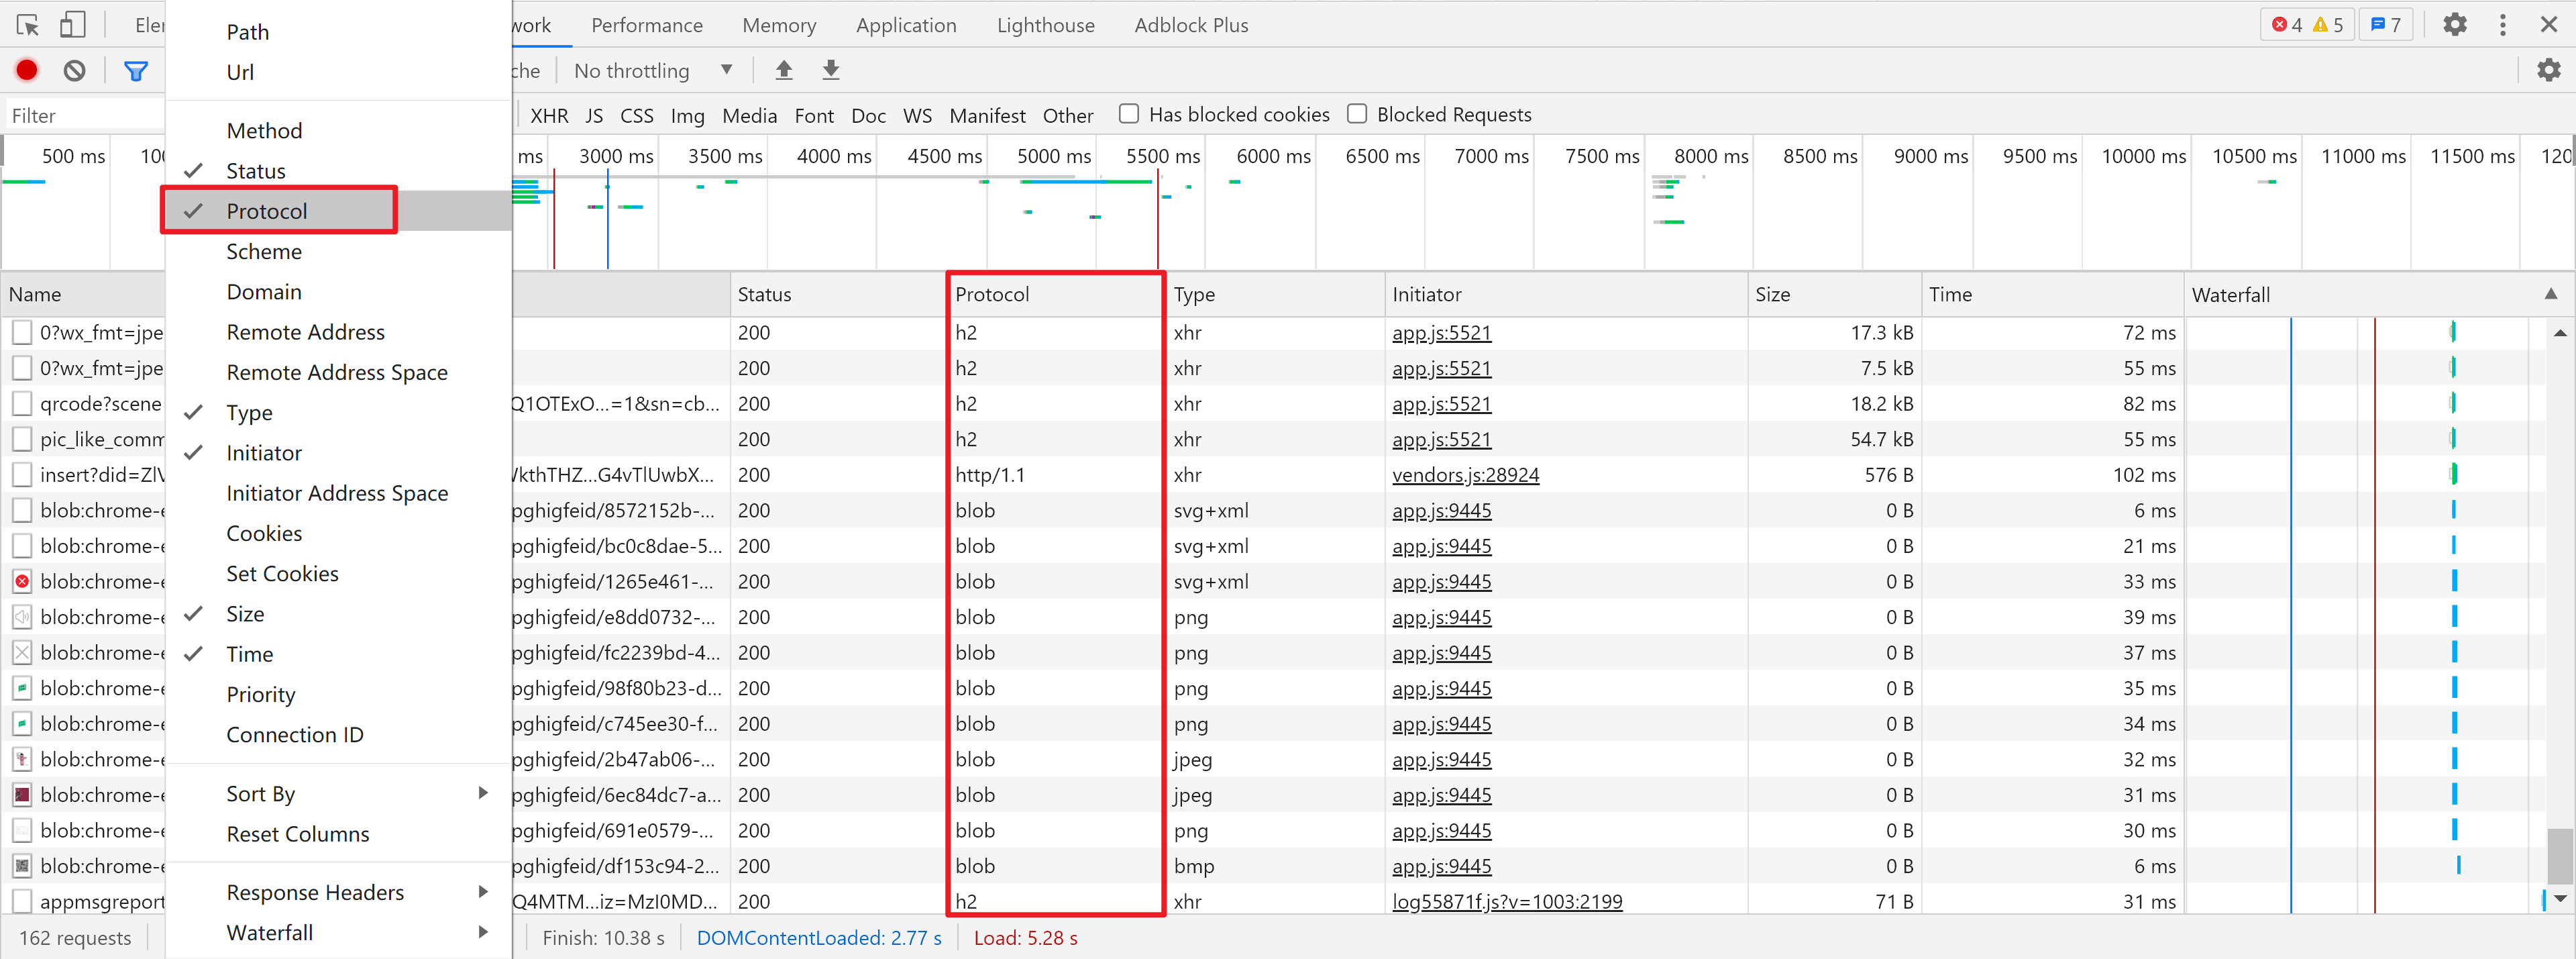Open DevTools settings gear in the top bar
Image resolution: width=2576 pixels, height=959 pixels.
(2454, 25)
